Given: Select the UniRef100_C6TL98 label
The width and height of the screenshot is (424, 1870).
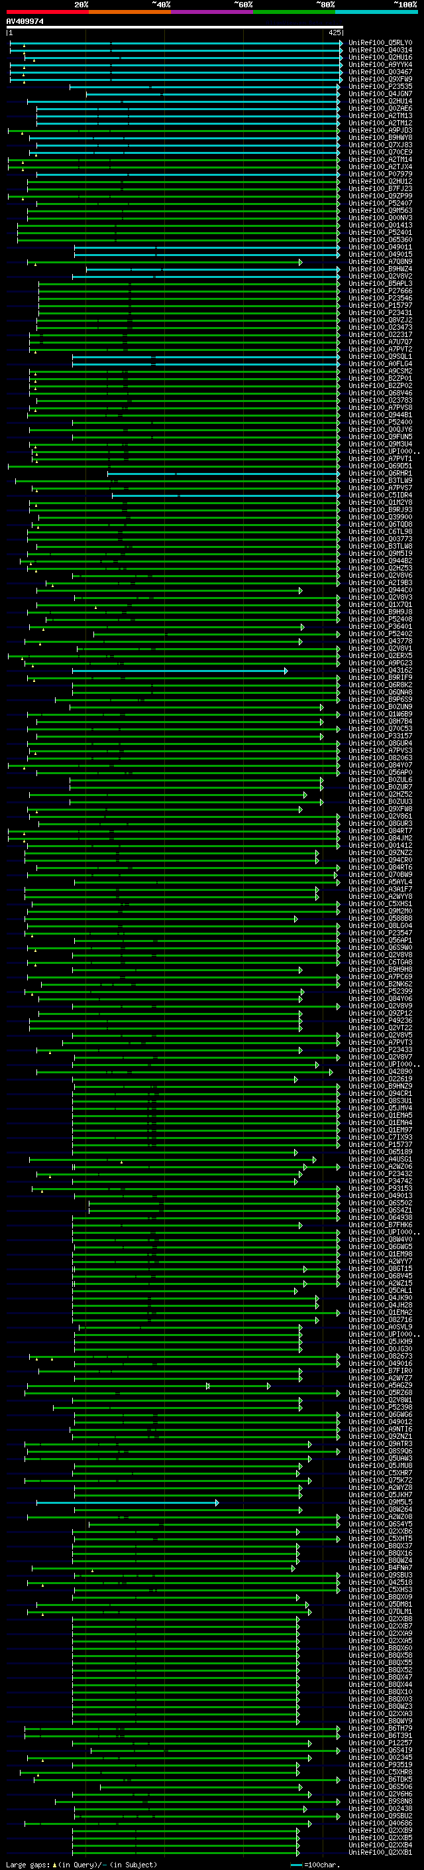Looking at the screenshot, I should point(380,532).
